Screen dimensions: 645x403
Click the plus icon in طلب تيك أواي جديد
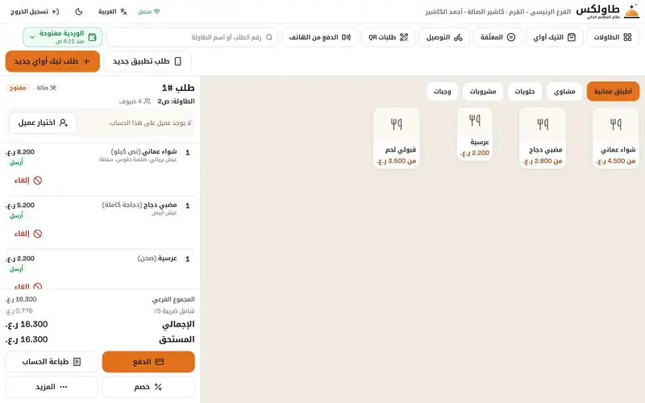pos(86,61)
